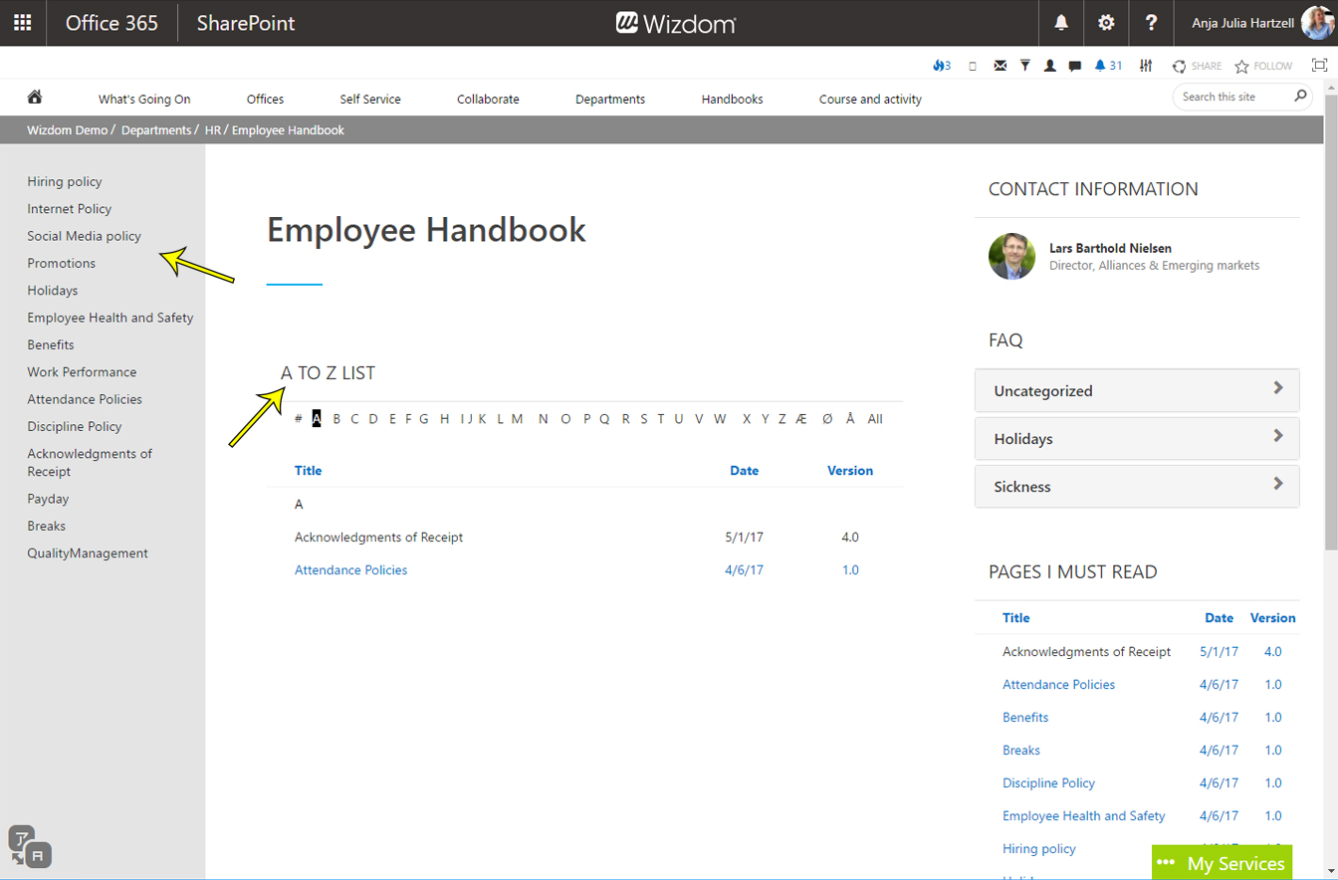The height and width of the screenshot is (880, 1338).
Task: Select letter B in A to Z filter
Action: 336,419
